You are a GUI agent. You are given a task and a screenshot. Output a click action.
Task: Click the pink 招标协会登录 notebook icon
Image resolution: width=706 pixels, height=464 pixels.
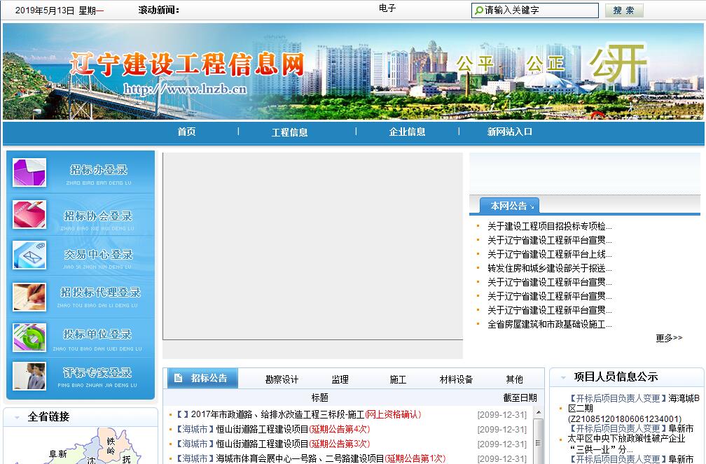29,215
